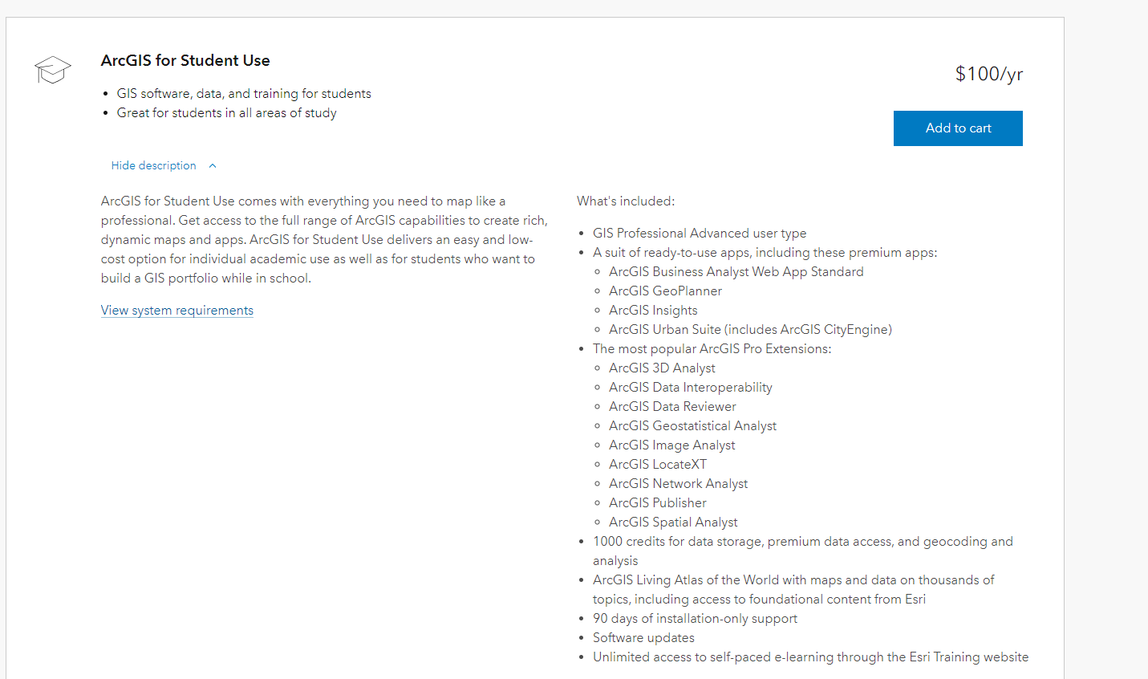Click the "Hide description" link
Screen dimensions: 1148x679
click(153, 165)
